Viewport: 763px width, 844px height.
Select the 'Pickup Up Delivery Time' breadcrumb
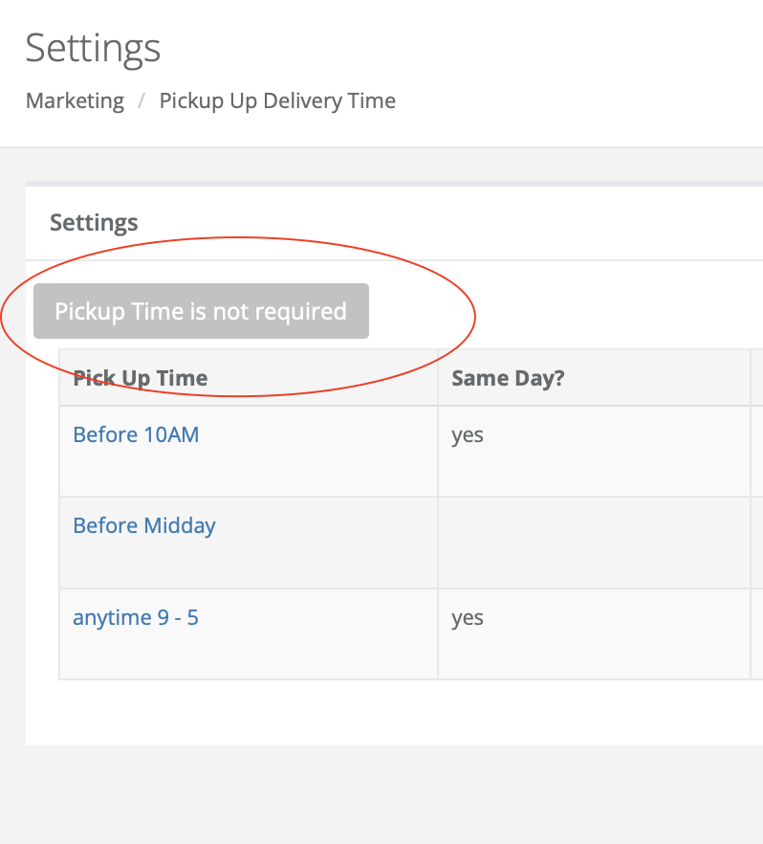tap(277, 100)
